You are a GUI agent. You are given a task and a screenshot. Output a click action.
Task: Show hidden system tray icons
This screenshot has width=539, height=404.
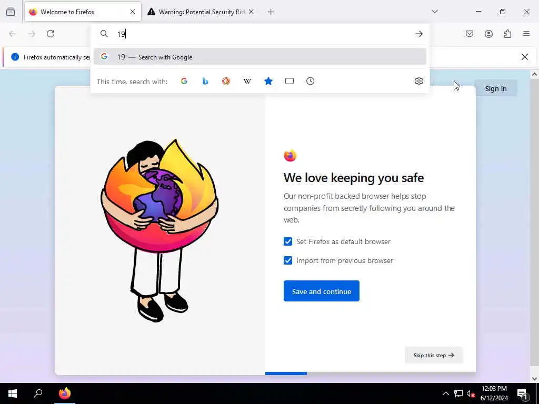[x=445, y=393]
